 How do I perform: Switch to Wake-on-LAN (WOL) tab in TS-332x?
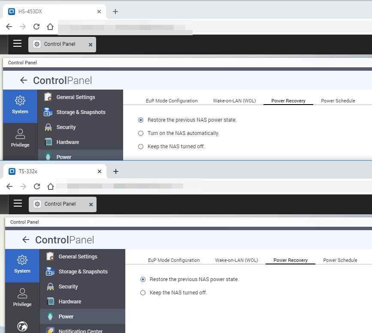tap(236, 260)
